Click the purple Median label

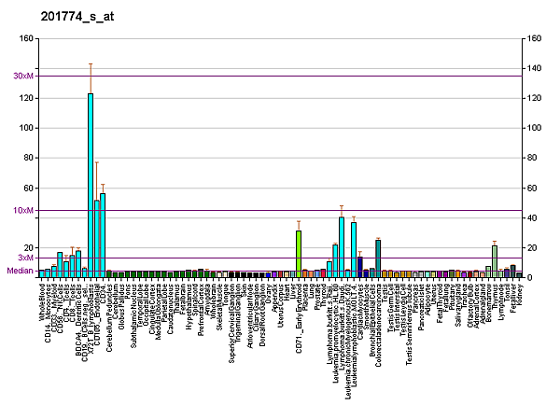click(x=21, y=271)
